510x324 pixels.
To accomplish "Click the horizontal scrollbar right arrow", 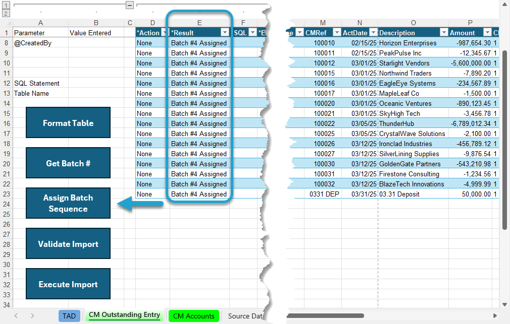I will (x=495, y=315).
